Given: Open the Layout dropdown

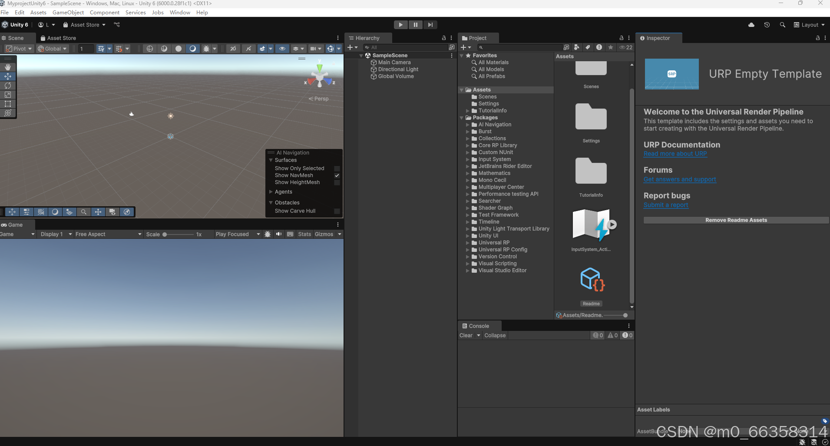Looking at the screenshot, I should pyautogui.click(x=809, y=25).
